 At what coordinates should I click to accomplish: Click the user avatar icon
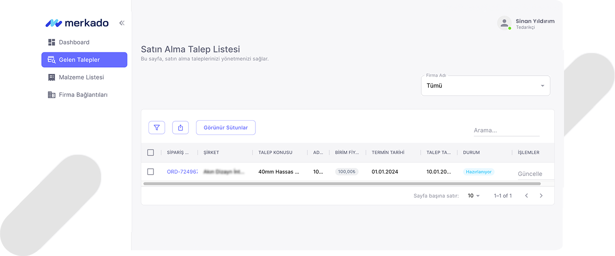[504, 23]
